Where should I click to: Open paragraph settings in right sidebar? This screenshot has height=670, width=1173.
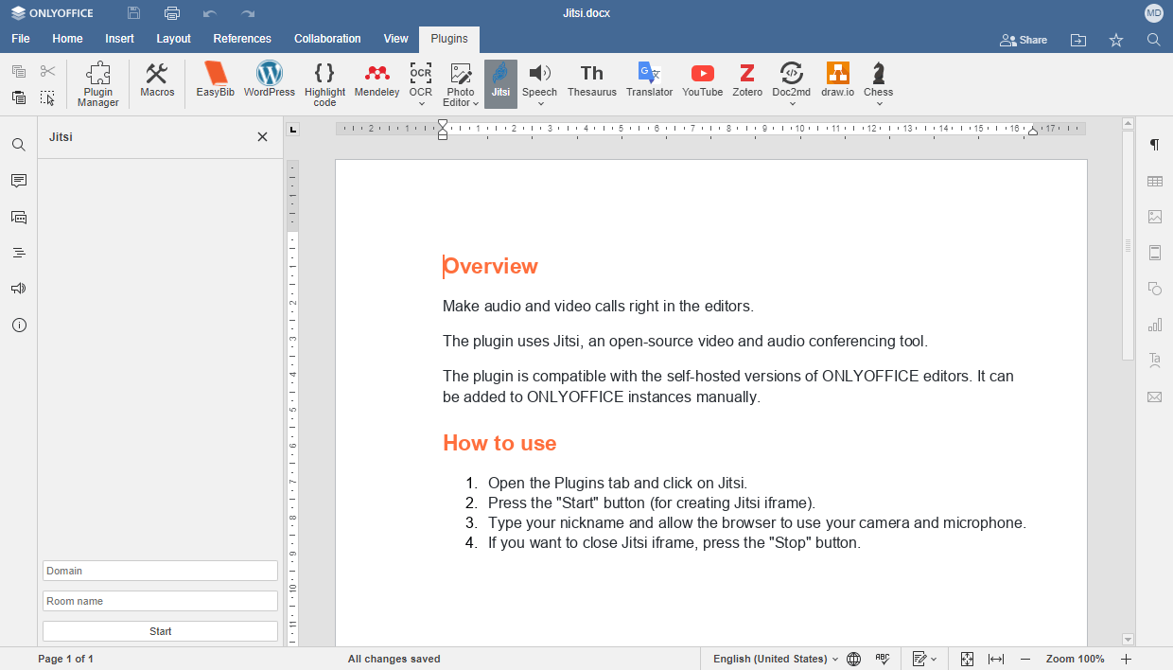(1154, 145)
